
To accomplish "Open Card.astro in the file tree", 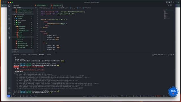I will [x=22, y=29].
